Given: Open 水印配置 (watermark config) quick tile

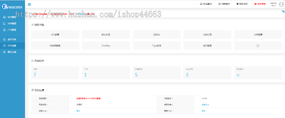Looking at the screenshot, I should pyautogui.click(x=258, y=34).
